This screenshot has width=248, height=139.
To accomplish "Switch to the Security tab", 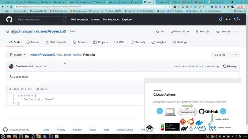I will [x=138, y=42].
